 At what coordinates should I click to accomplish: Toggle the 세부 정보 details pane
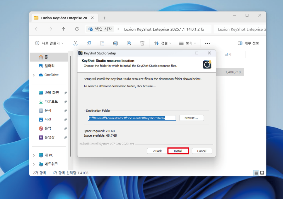248,43
